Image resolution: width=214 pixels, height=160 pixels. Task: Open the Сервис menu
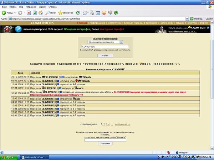pyautogui.click(x=42, y=7)
